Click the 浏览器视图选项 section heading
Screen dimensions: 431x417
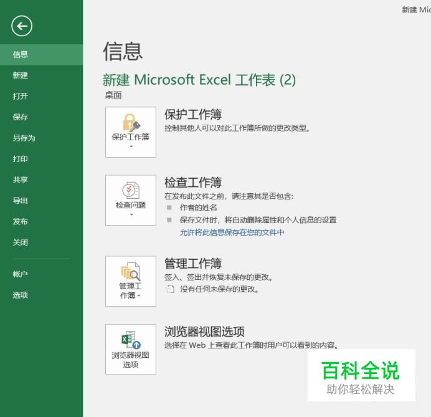204,332
